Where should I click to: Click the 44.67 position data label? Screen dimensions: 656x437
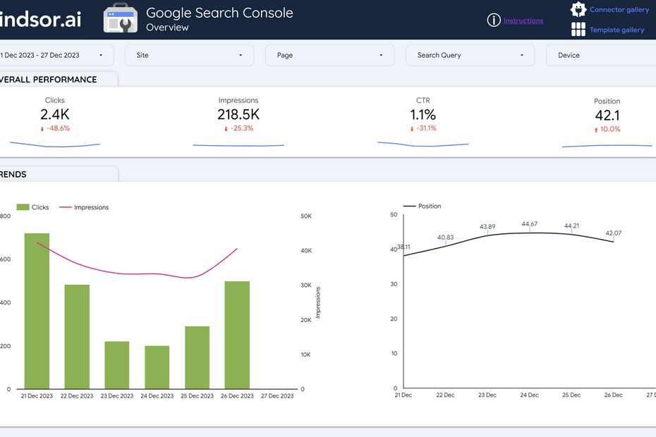(529, 223)
